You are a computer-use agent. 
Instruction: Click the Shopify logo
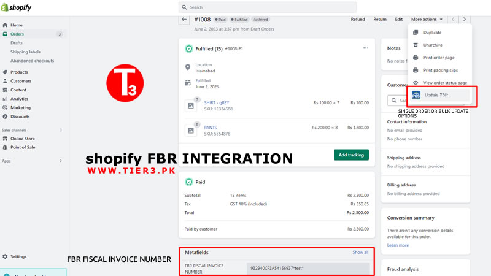coord(17,7)
